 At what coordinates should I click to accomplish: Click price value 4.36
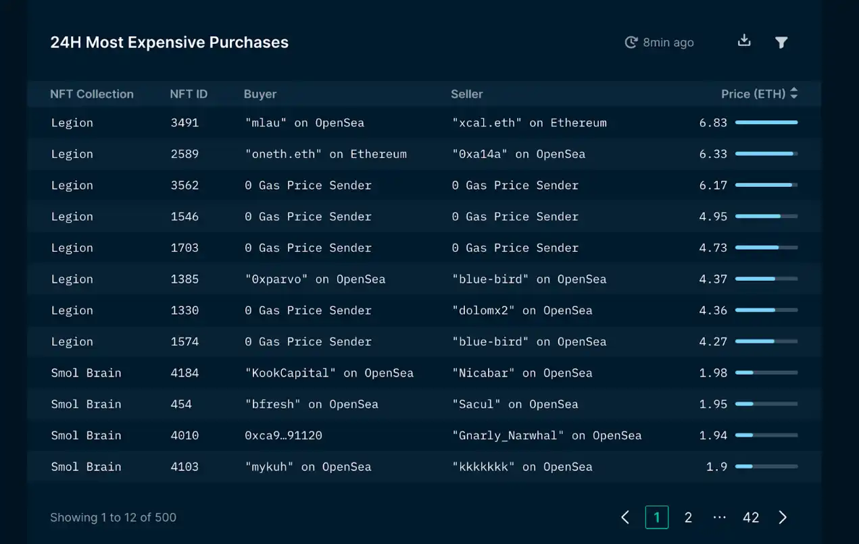(713, 310)
